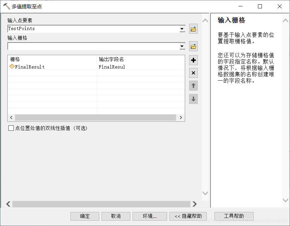Add raster with the plus button
The image size is (290, 226).
(x=193, y=60)
